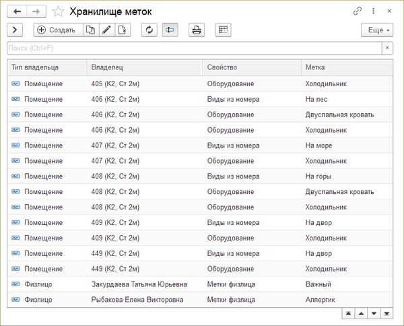404x326 pixels.
Task: Sort by the Владелец column header
Action: (x=145, y=67)
